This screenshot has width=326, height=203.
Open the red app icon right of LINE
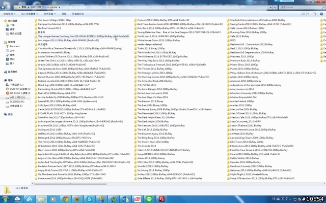(161, 199)
